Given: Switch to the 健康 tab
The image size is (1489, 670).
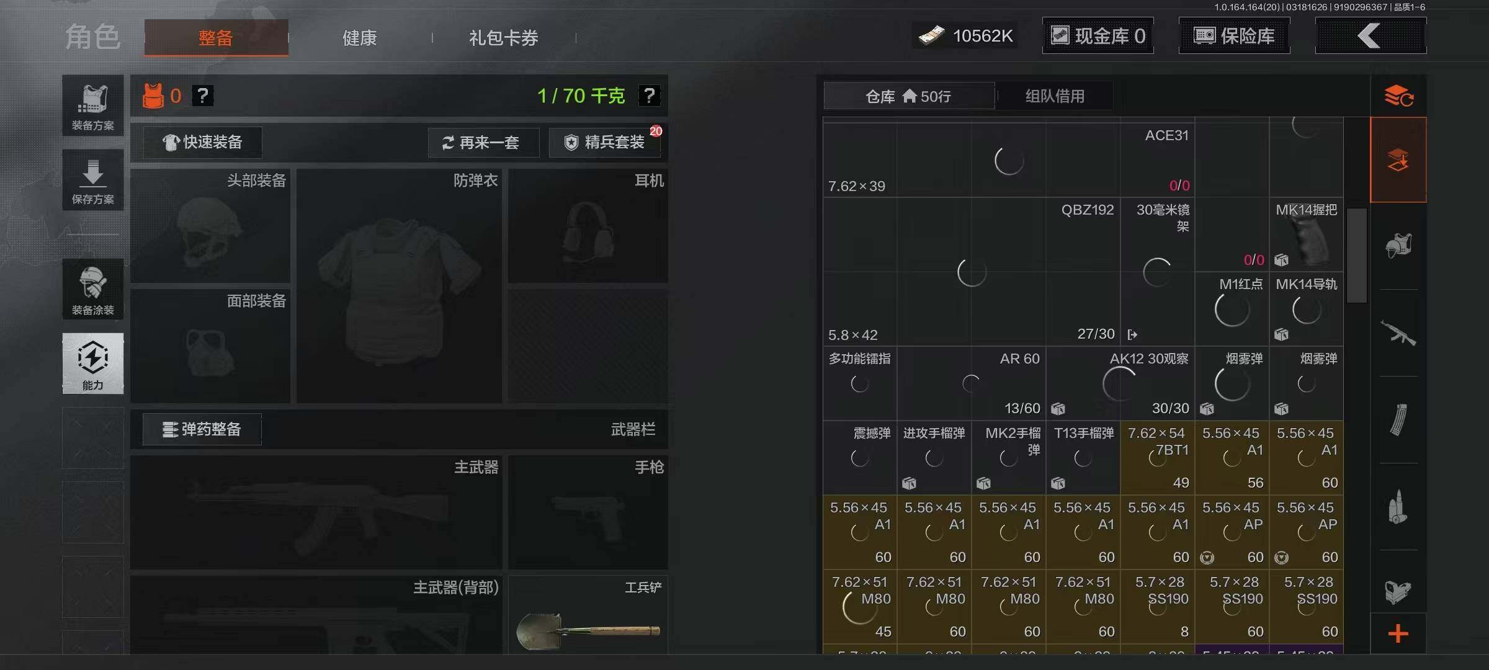Looking at the screenshot, I should click(x=360, y=38).
